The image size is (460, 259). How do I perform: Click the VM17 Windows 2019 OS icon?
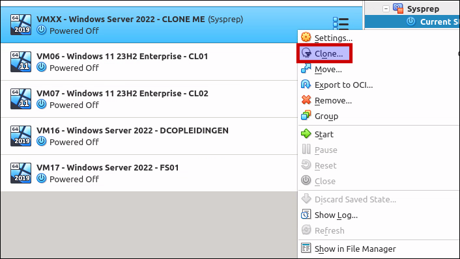pyautogui.click(x=21, y=173)
